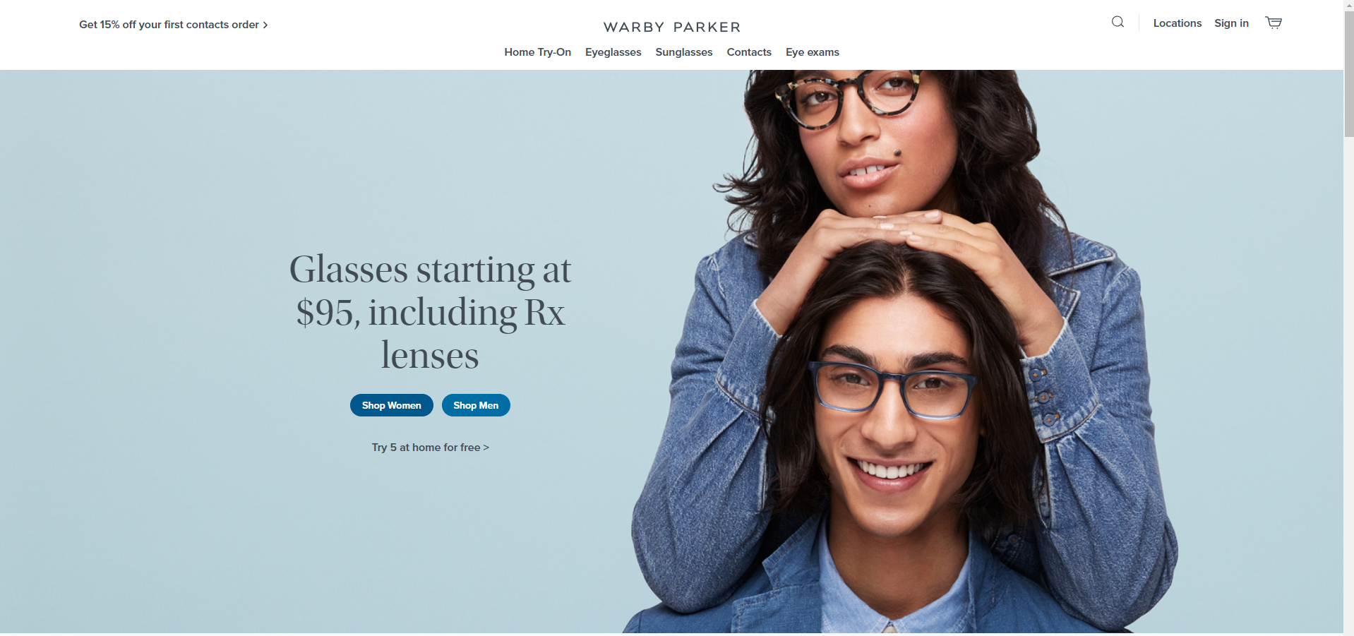Click the man's blue-framed glasses

[x=893, y=390]
